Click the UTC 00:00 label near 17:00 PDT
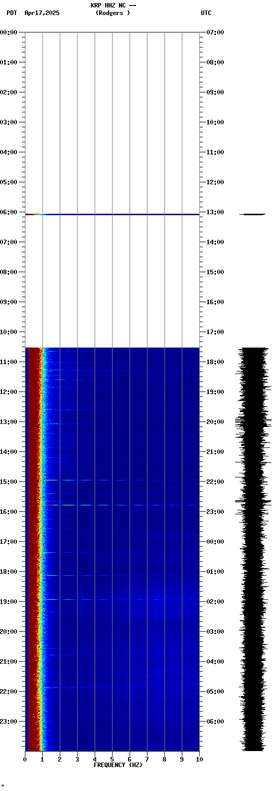The width and height of the screenshot is (275, 791). [215, 542]
